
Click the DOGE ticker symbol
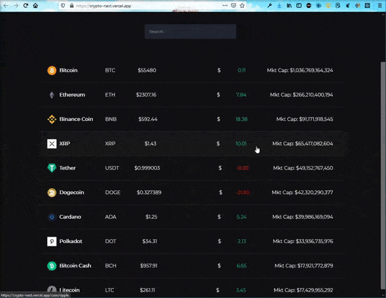tap(113, 192)
